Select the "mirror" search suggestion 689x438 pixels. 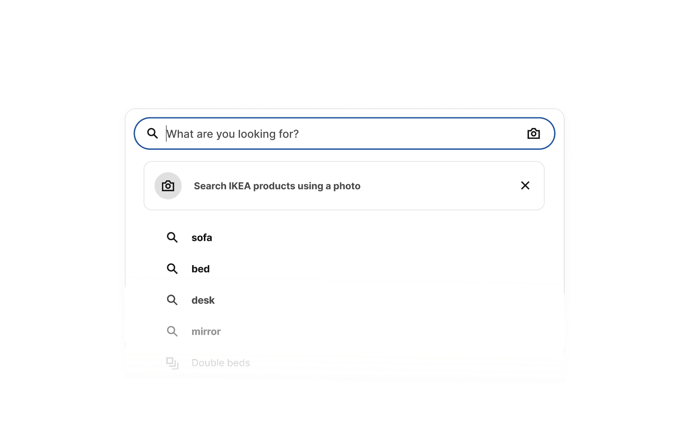click(206, 332)
